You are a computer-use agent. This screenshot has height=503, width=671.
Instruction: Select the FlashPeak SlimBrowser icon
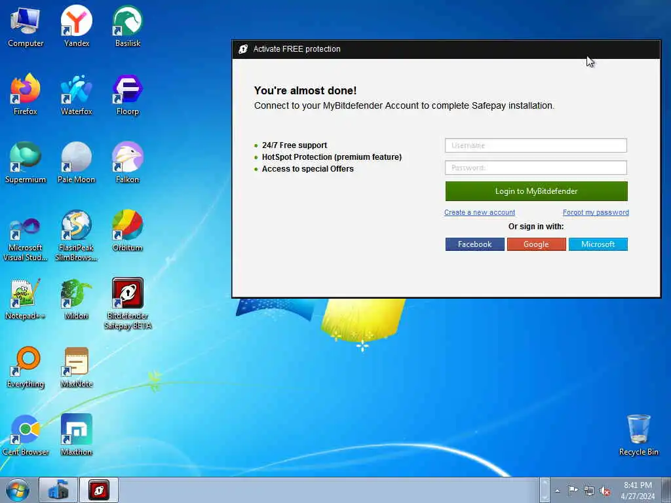click(x=77, y=236)
